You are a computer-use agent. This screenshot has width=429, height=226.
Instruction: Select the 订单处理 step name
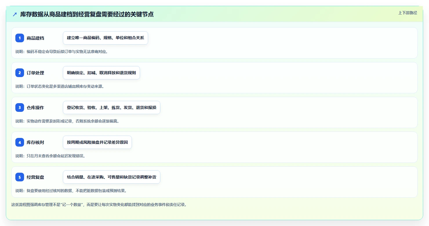pos(35,73)
